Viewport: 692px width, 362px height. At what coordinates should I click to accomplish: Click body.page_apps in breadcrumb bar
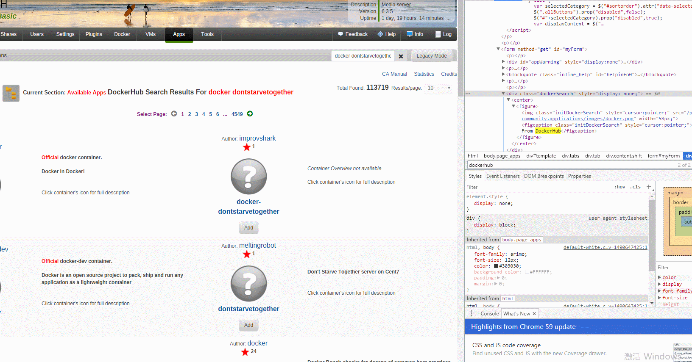point(502,156)
